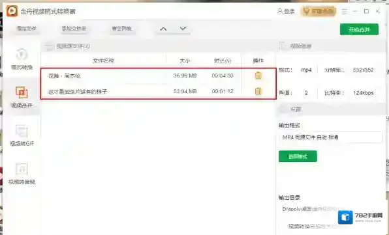Click duration 00:04:30 cell

click(x=223, y=76)
